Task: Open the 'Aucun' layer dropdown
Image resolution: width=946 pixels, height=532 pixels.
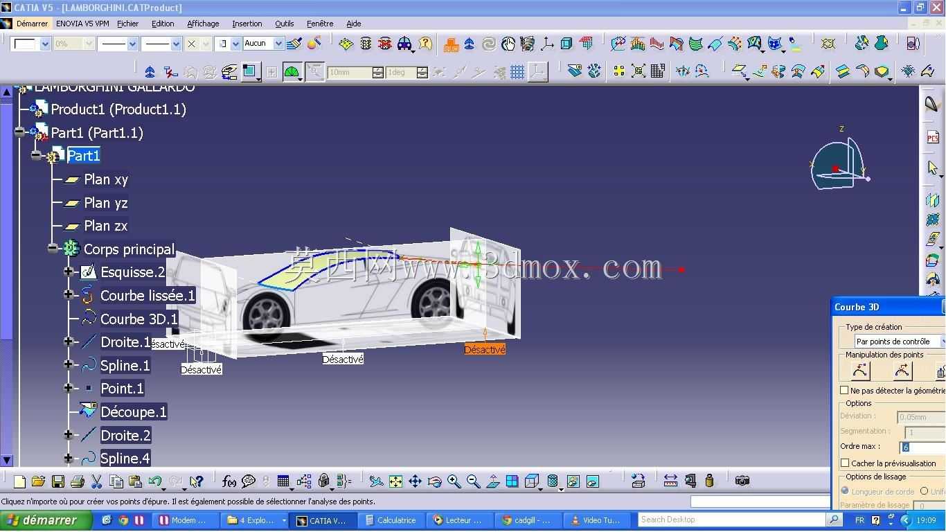Action: click(278, 44)
